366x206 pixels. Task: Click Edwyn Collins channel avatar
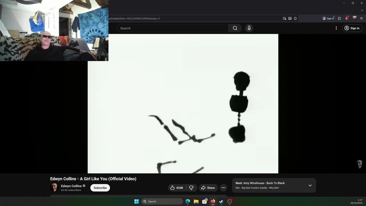[54, 187]
